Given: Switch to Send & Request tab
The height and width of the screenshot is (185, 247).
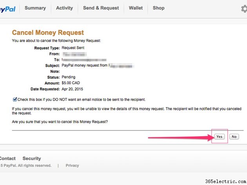Looking at the screenshot, I should [101, 8].
